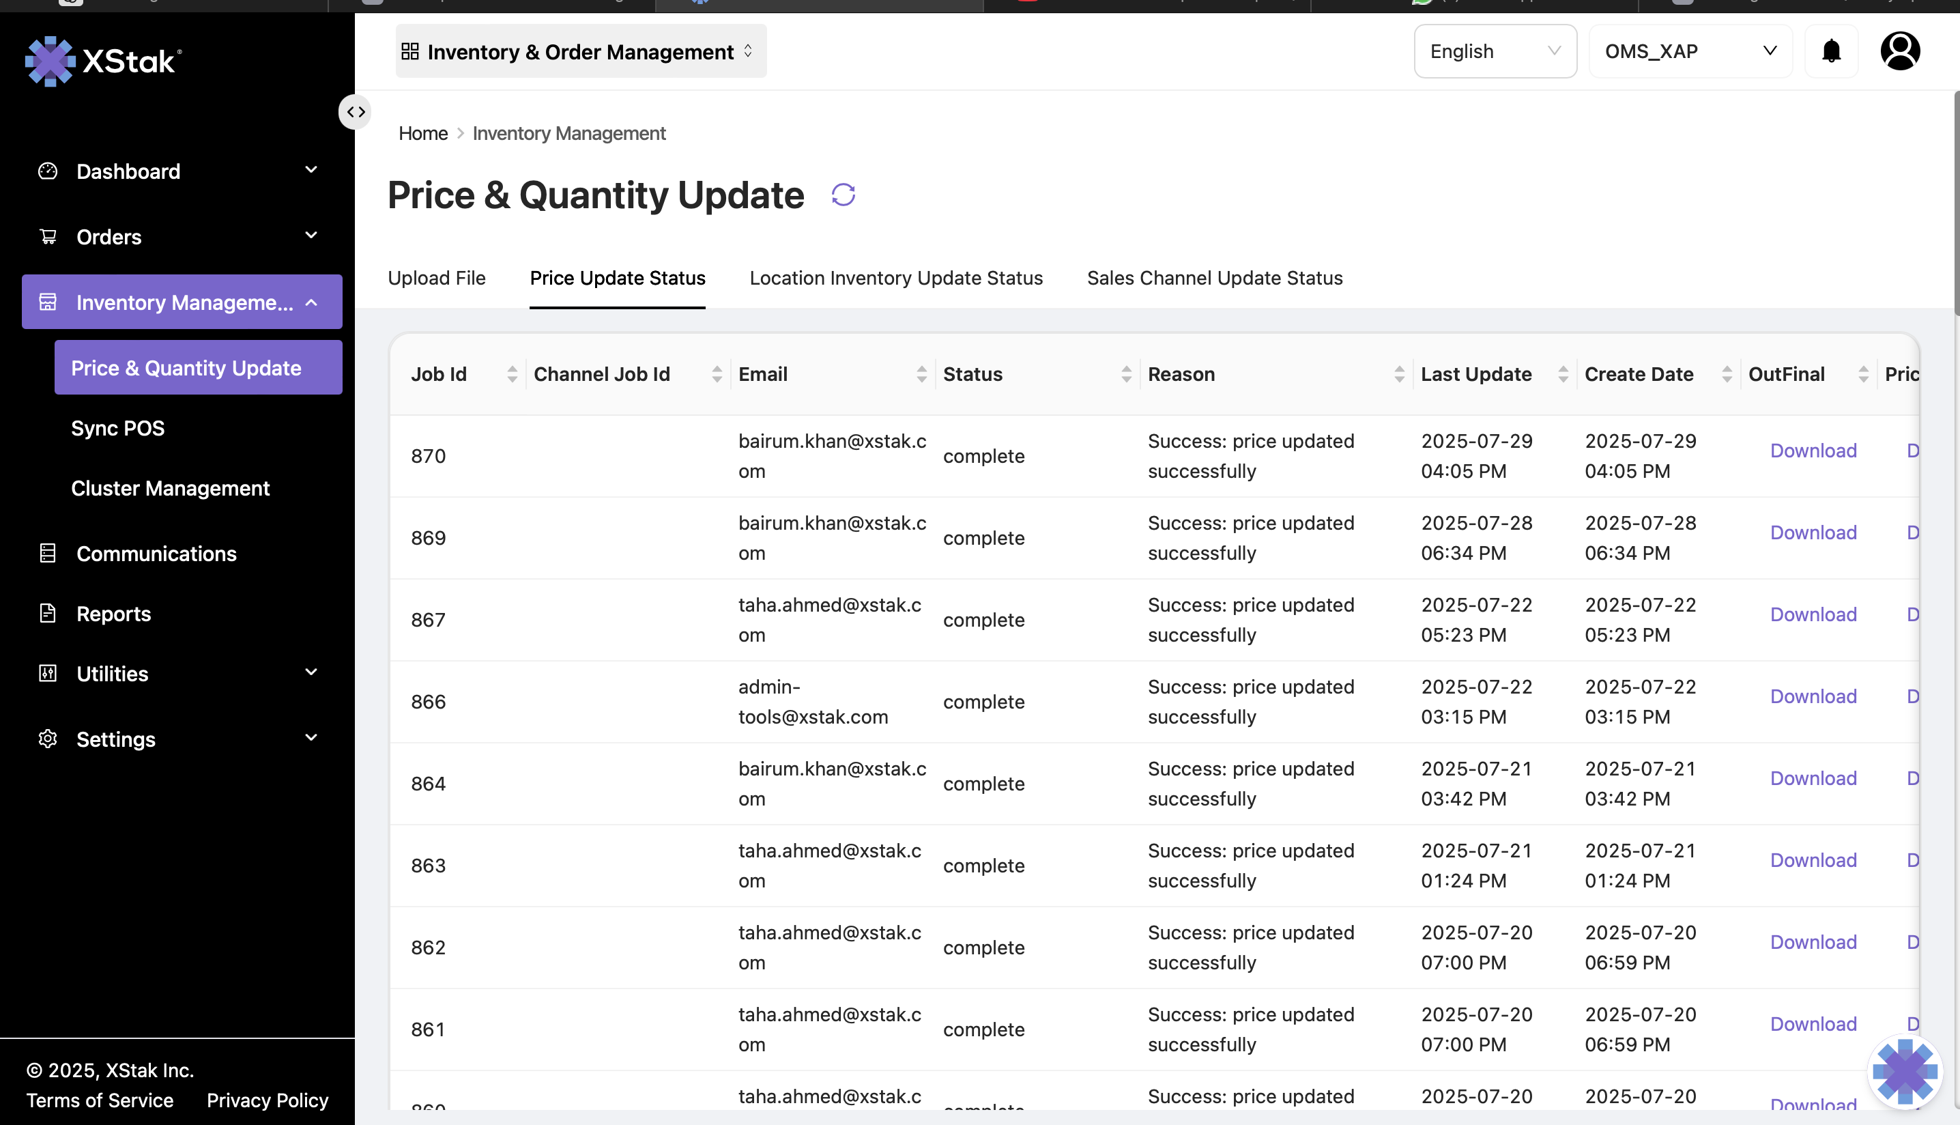The height and width of the screenshot is (1125, 1960).
Task: Open the Upload File tab
Action: click(x=436, y=278)
